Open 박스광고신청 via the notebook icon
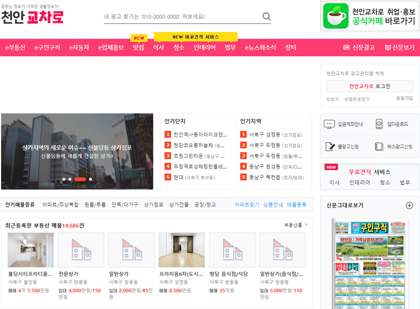This screenshot has width=420, height=309. click(380, 146)
